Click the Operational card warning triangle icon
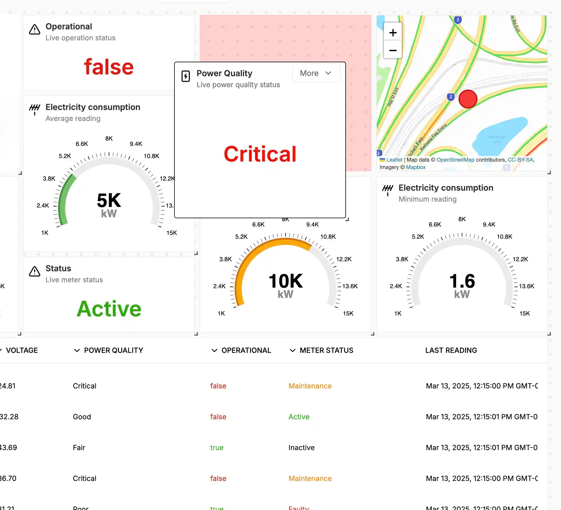The width and height of the screenshot is (561, 510). (35, 30)
